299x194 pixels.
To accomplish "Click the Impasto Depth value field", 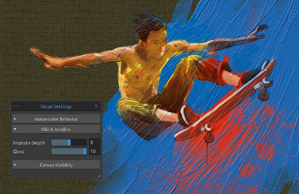I will point(94,142).
